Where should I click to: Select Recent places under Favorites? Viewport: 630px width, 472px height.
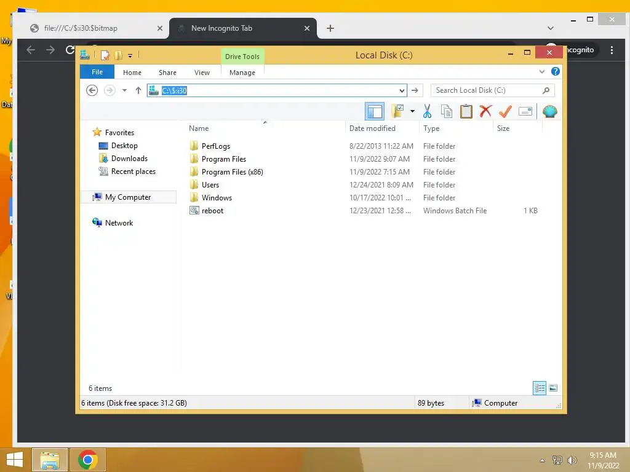[x=133, y=171]
